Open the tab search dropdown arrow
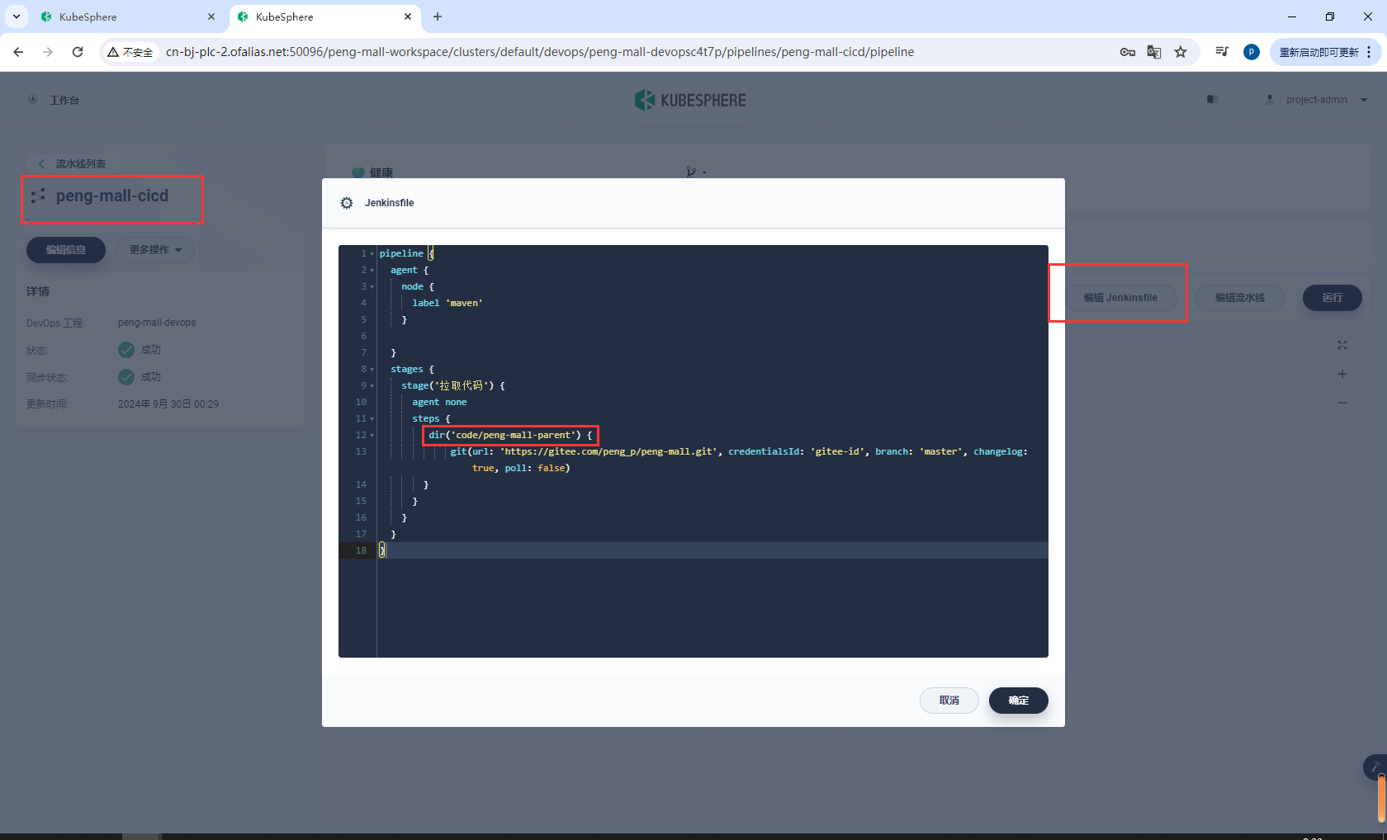This screenshot has height=840, width=1387. tap(16, 17)
